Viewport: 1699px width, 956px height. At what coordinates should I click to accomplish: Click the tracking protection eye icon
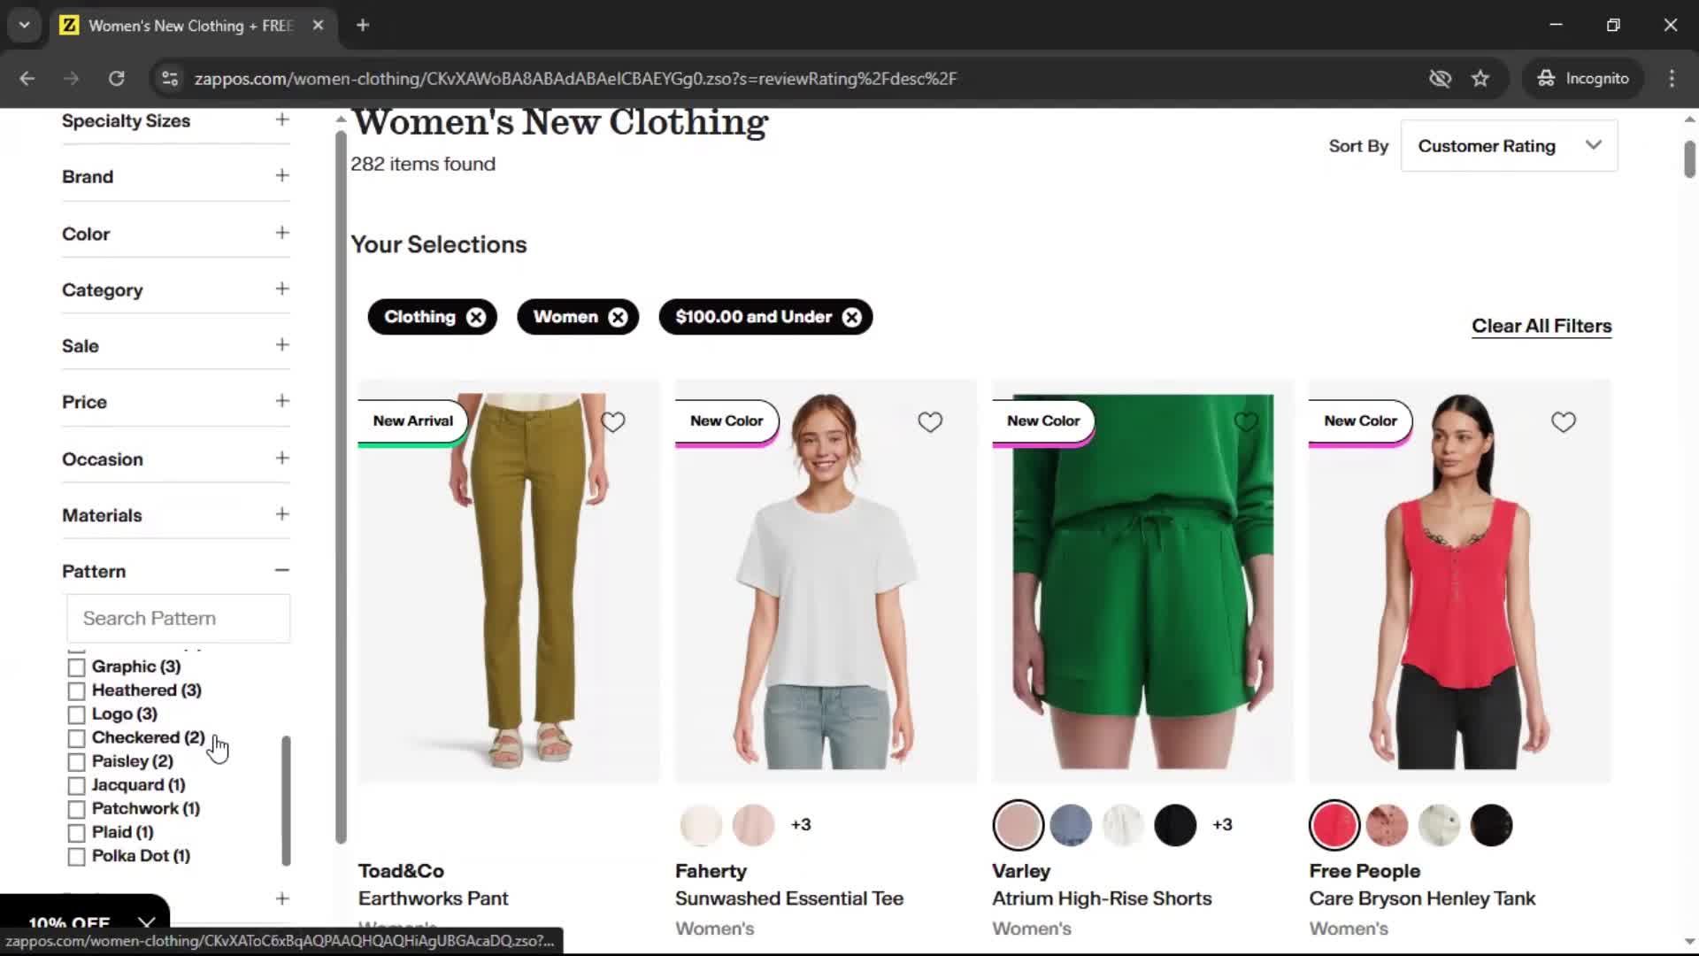tap(1440, 78)
